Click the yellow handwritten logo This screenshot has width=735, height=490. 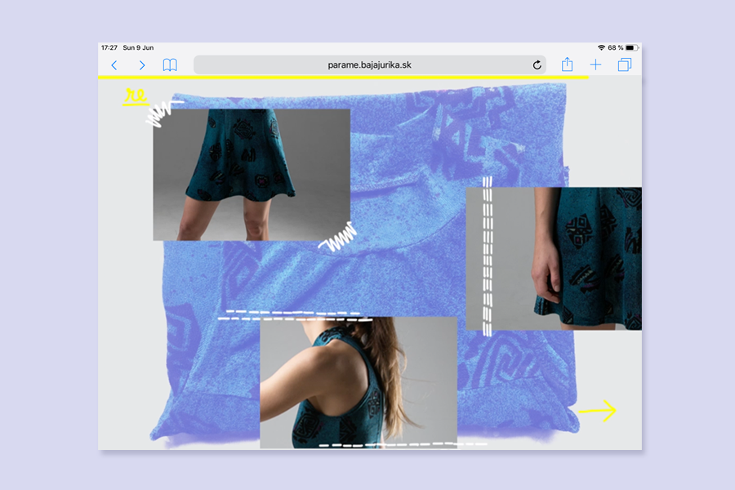pyautogui.click(x=134, y=97)
